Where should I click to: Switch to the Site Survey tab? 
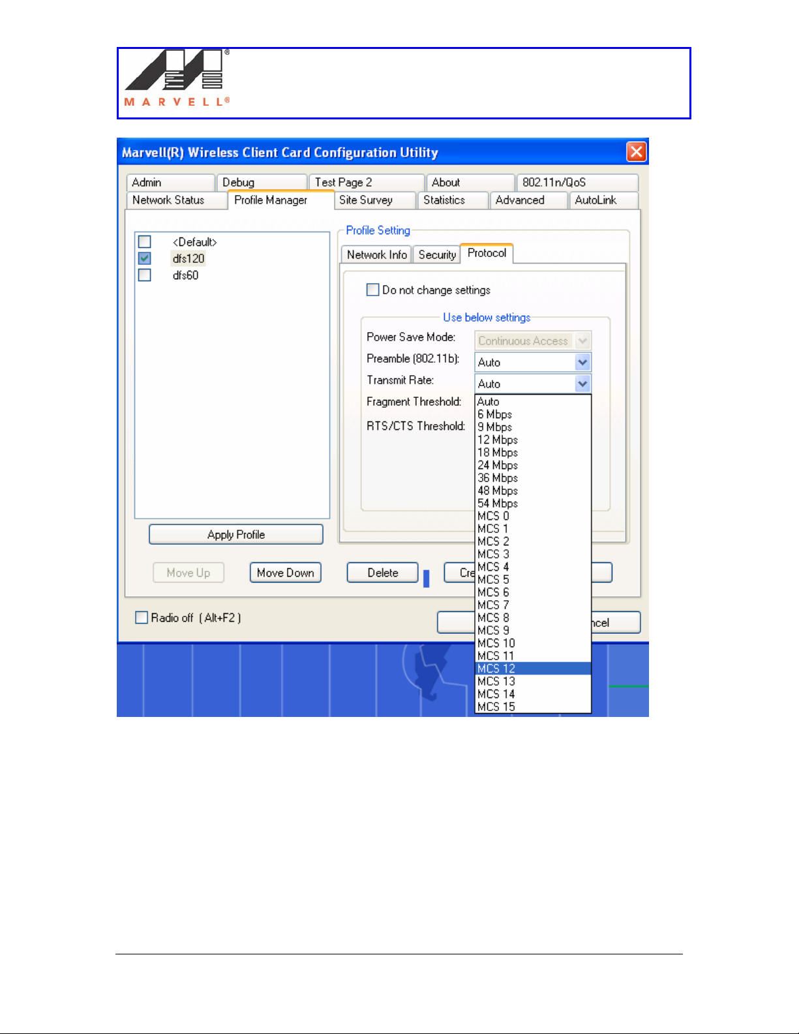[366, 200]
